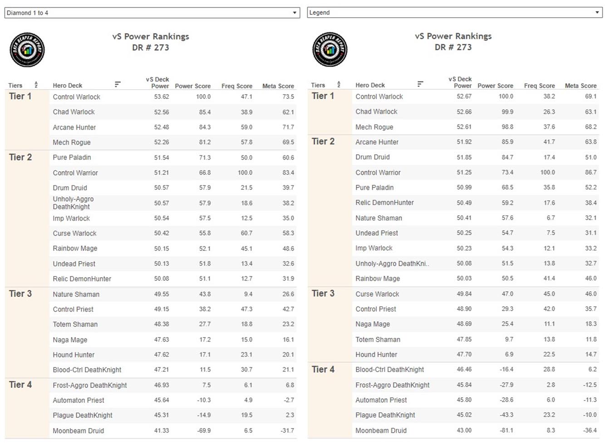Click the Tier 4 label in the right table
This screenshot has height=444, width=605.
click(323, 369)
